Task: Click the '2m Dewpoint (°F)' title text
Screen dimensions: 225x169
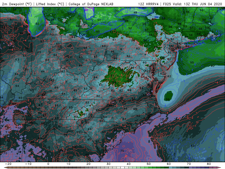Action: tap(17, 4)
